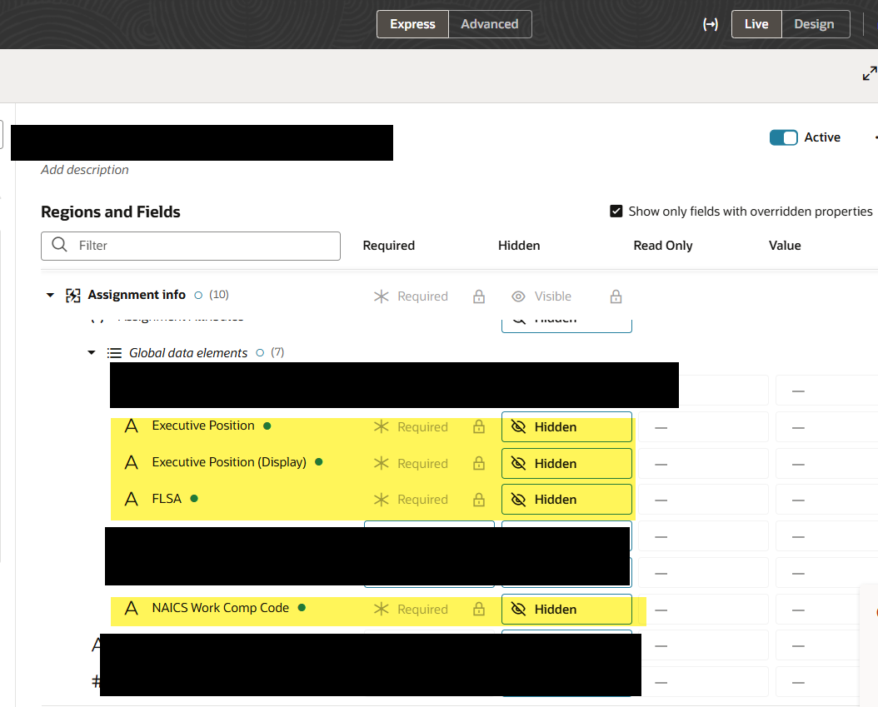Click the Add description link
Screen dimensions: 878x707
84,169
